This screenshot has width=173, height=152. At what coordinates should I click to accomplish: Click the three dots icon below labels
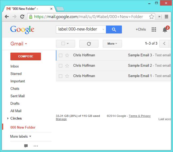[x=36, y=146]
